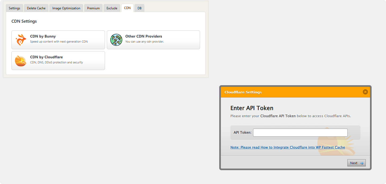Click the Other CDN Providers network icon
Screen dimensions: 386x184
[116, 40]
